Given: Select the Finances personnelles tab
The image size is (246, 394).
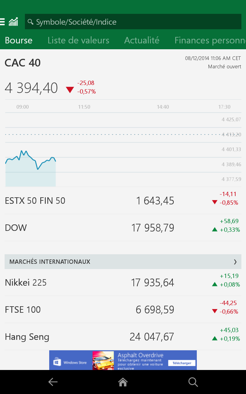Looking at the screenshot, I should click(x=210, y=40).
